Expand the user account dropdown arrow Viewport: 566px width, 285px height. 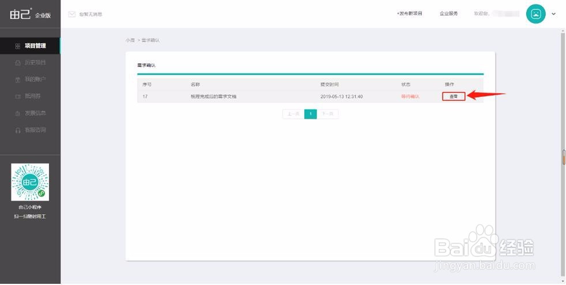554,14
